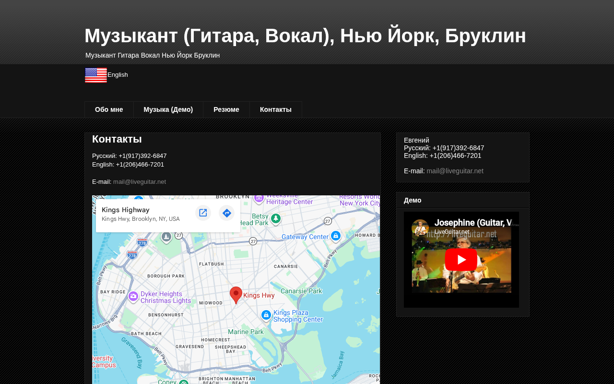Open the Контакты menu tab
Viewport: 614px width, 384px height.
[276, 109]
